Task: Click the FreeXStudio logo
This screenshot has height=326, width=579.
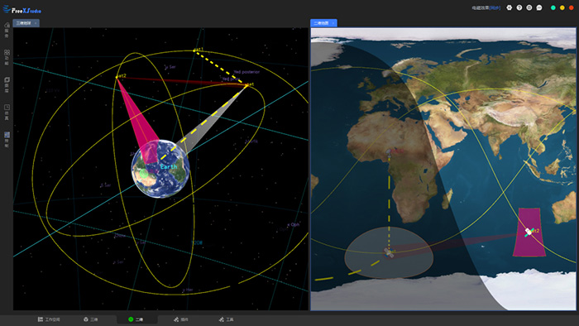Action: [x=22, y=10]
